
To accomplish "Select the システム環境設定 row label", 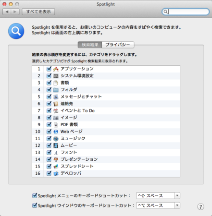I will click(77, 76).
